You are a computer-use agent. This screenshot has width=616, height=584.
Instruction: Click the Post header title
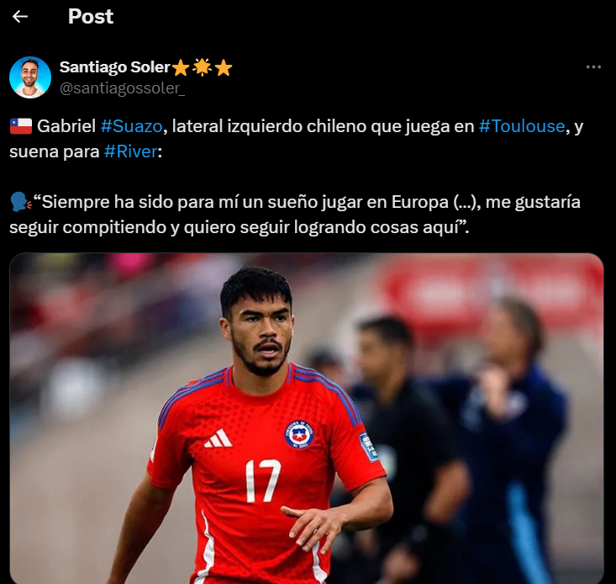coord(91,17)
